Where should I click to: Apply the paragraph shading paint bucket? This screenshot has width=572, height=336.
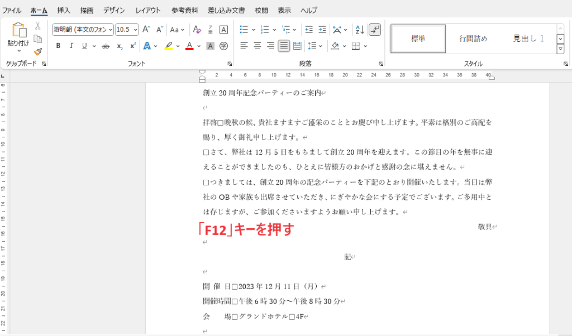335,46
